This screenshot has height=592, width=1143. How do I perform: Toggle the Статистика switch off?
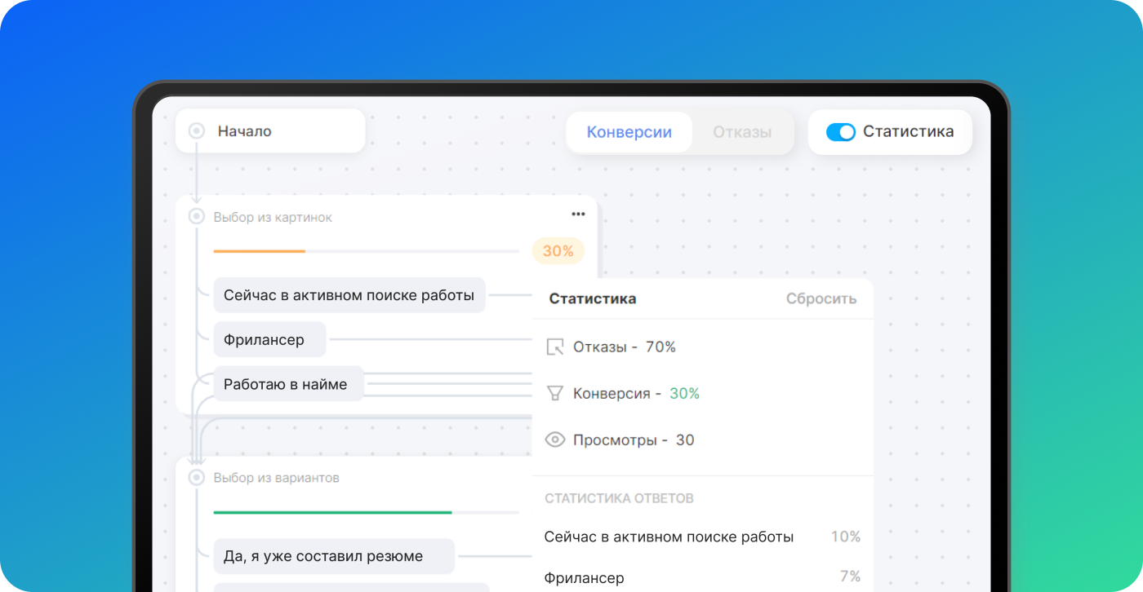[840, 131]
